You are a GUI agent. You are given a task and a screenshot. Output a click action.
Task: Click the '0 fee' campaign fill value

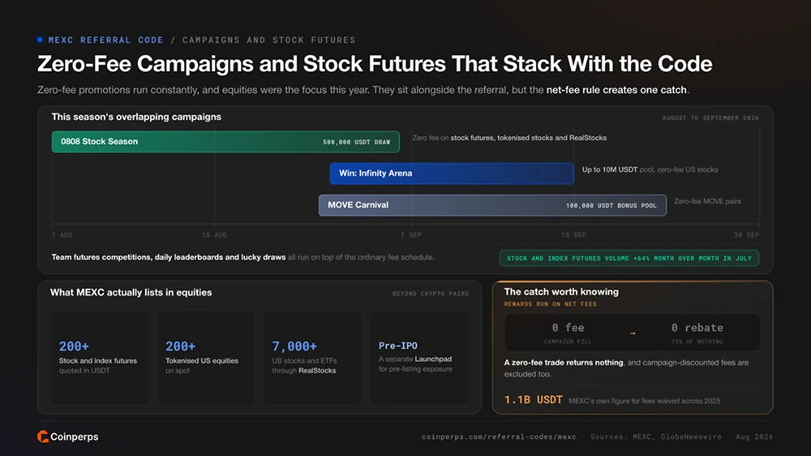pos(568,328)
